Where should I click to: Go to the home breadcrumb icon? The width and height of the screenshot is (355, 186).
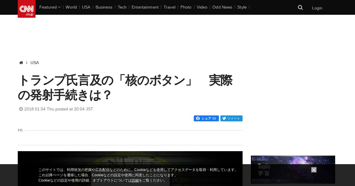tap(21, 63)
